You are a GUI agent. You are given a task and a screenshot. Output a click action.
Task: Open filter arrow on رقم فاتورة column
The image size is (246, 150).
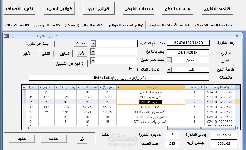207,87
